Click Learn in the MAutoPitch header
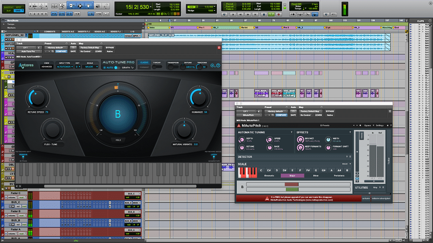The image size is (433, 243). [x=318, y=115]
